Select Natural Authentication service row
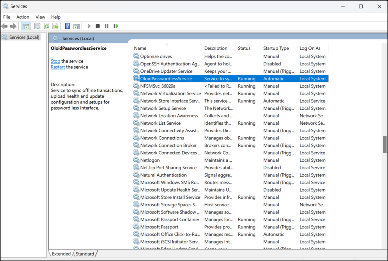388x261 pixels. click(x=230, y=175)
